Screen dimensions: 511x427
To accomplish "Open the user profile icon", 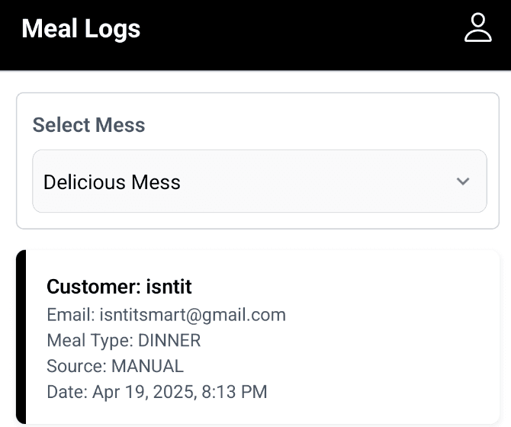I will (478, 28).
